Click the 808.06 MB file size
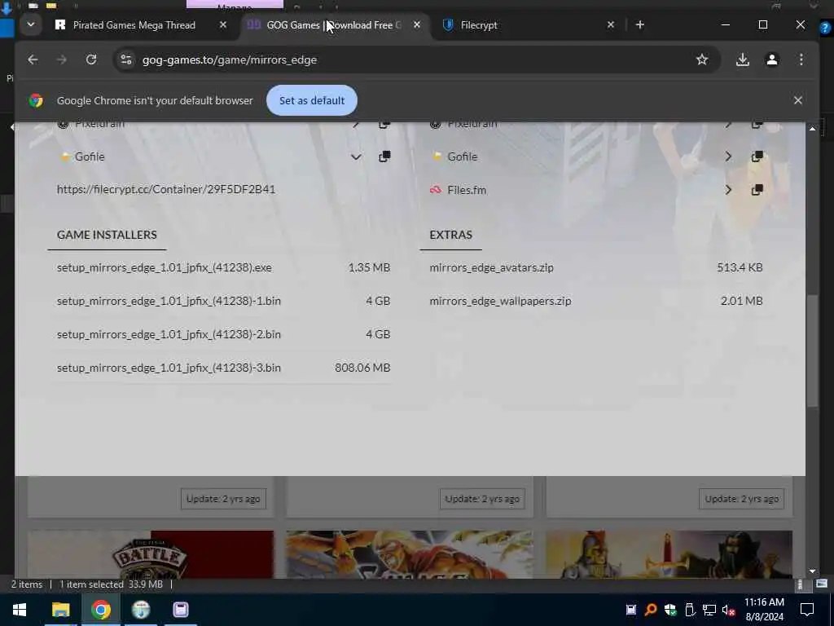Image resolution: width=834 pixels, height=626 pixels. pos(362,368)
